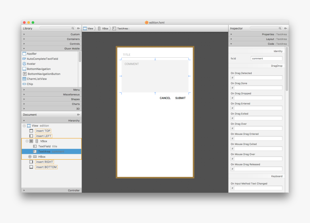Click the Avatar component icon
The height and width of the screenshot is (223, 310).
pos(25,63)
